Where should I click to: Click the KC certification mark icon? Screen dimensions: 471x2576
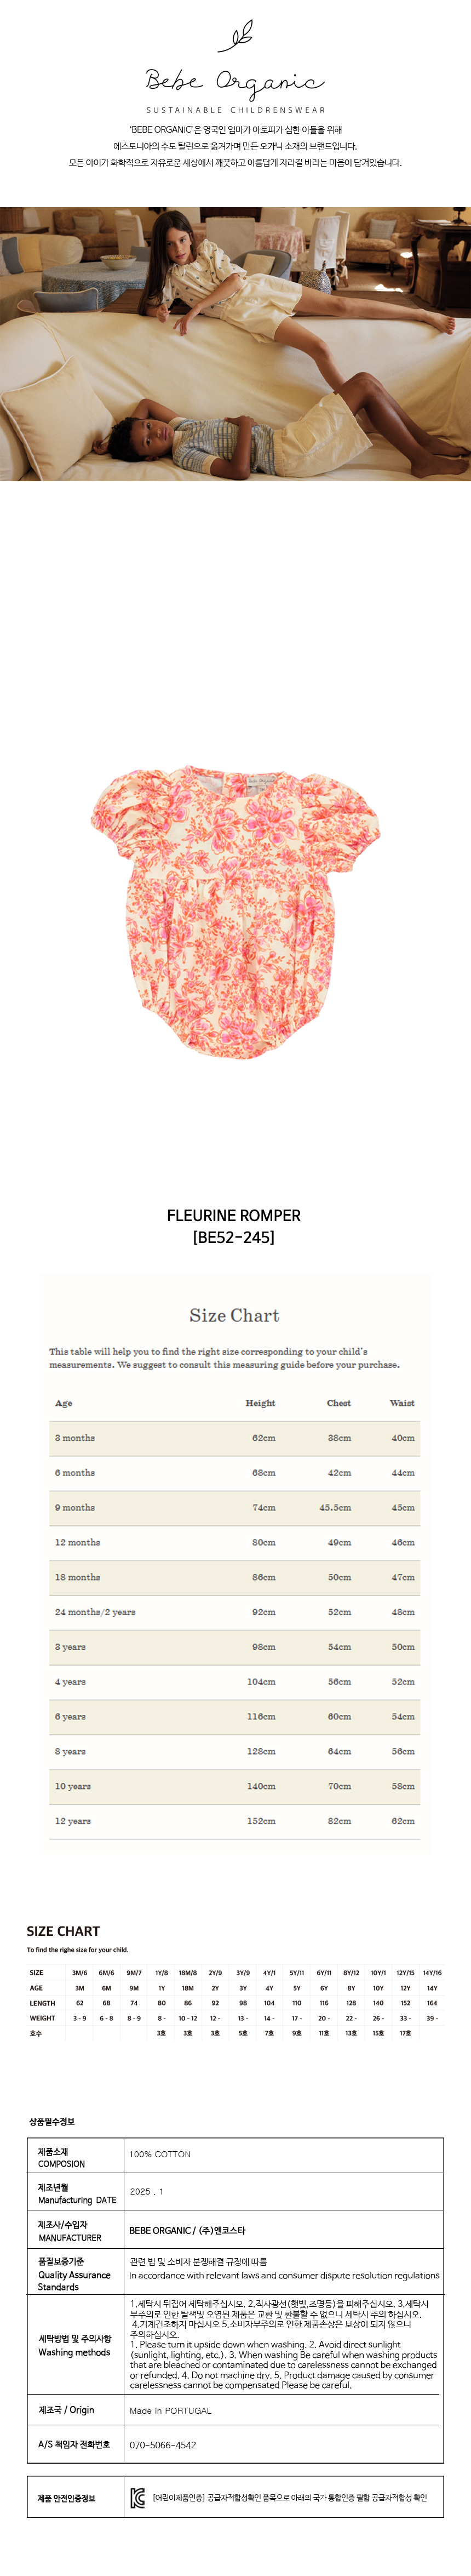tap(138, 2498)
